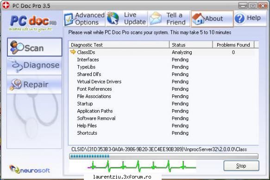
Task: Select the ClassIDs test row
Action: click(162, 52)
